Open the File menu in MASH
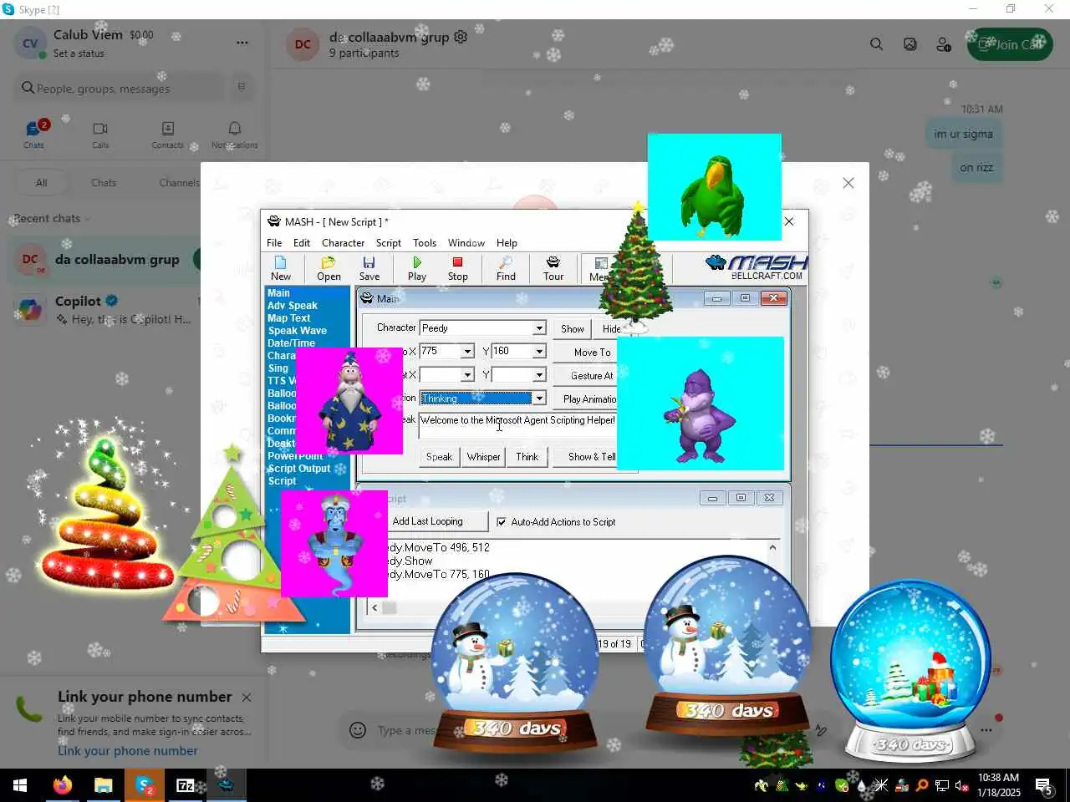This screenshot has height=802, width=1070. (274, 243)
